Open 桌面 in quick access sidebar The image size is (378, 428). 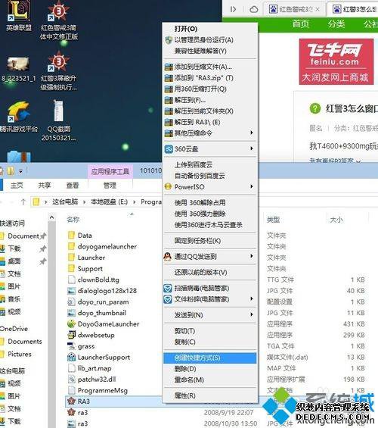click(14, 261)
